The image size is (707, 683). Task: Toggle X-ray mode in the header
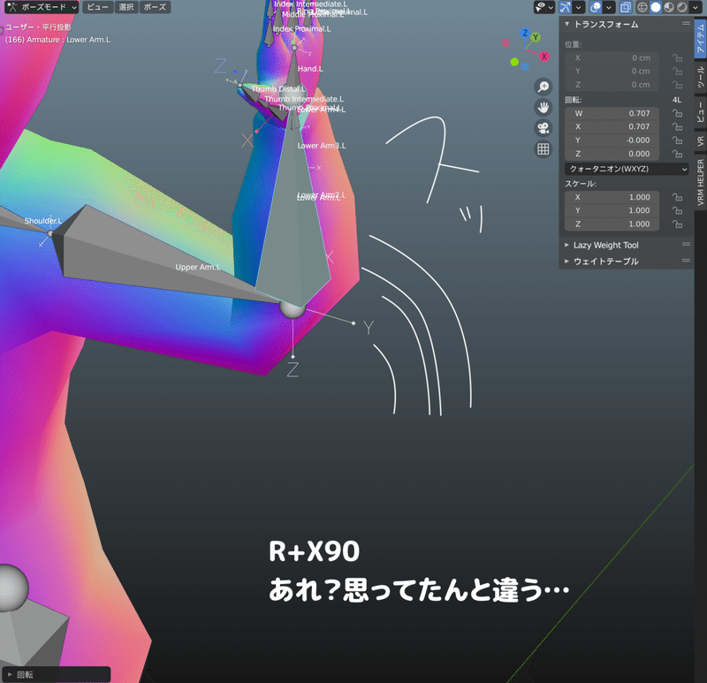pyautogui.click(x=625, y=9)
